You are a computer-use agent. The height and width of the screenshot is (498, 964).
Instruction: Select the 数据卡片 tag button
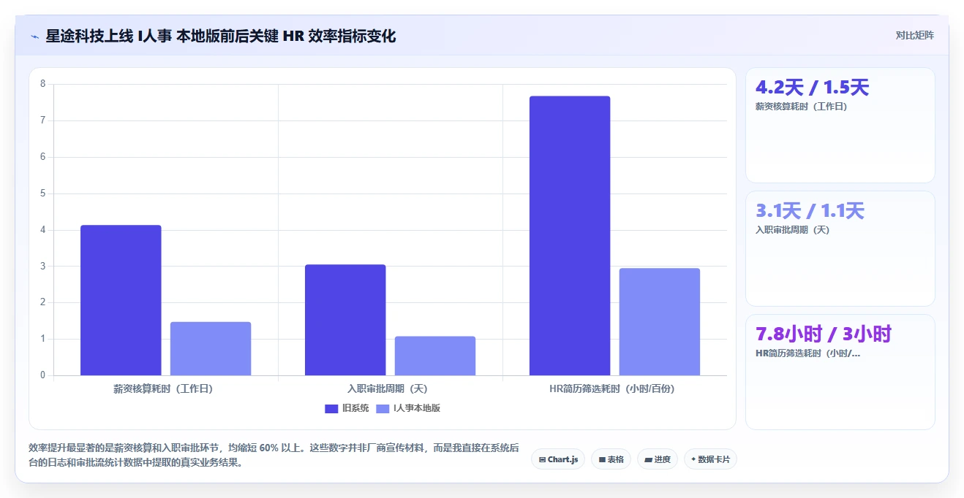pos(710,459)
